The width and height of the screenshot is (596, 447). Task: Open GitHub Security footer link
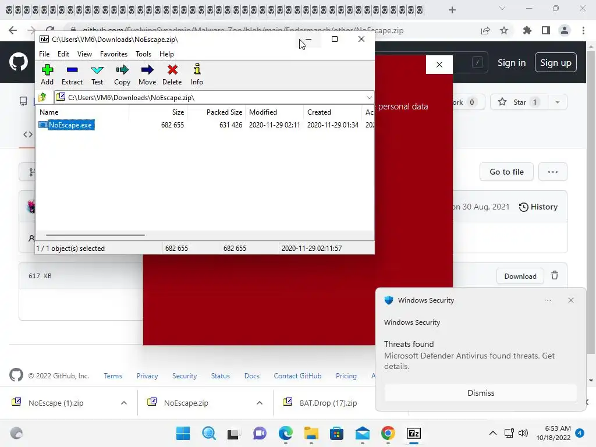185,376
